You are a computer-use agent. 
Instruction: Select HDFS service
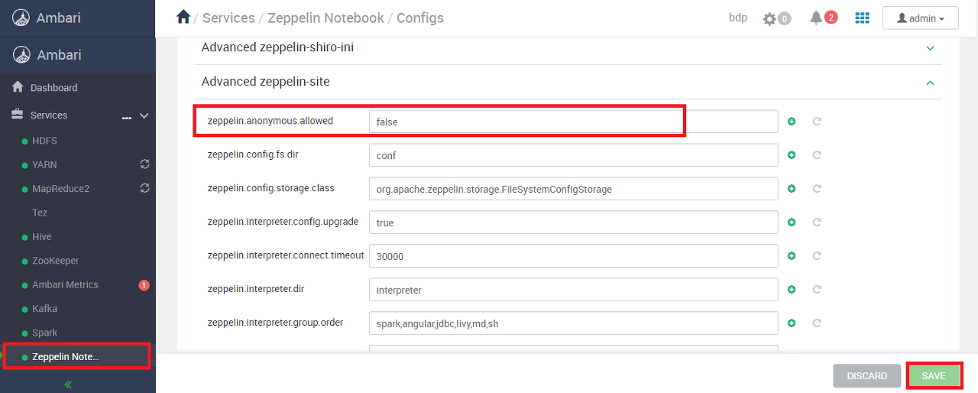pos(44,141)
